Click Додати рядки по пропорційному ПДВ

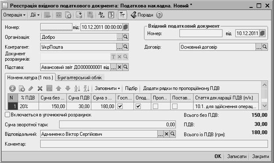pyautogui.click(x=181, y=89)
